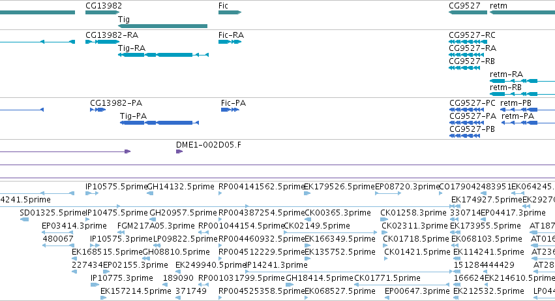555x301 pixels.
Task: Select the CG13982 gene feature
Action: click(102, 12)
